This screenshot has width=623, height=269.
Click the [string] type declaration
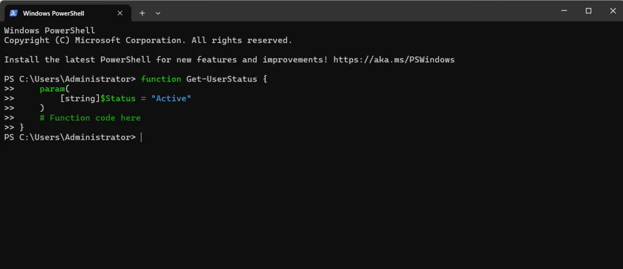pos(80,98)
